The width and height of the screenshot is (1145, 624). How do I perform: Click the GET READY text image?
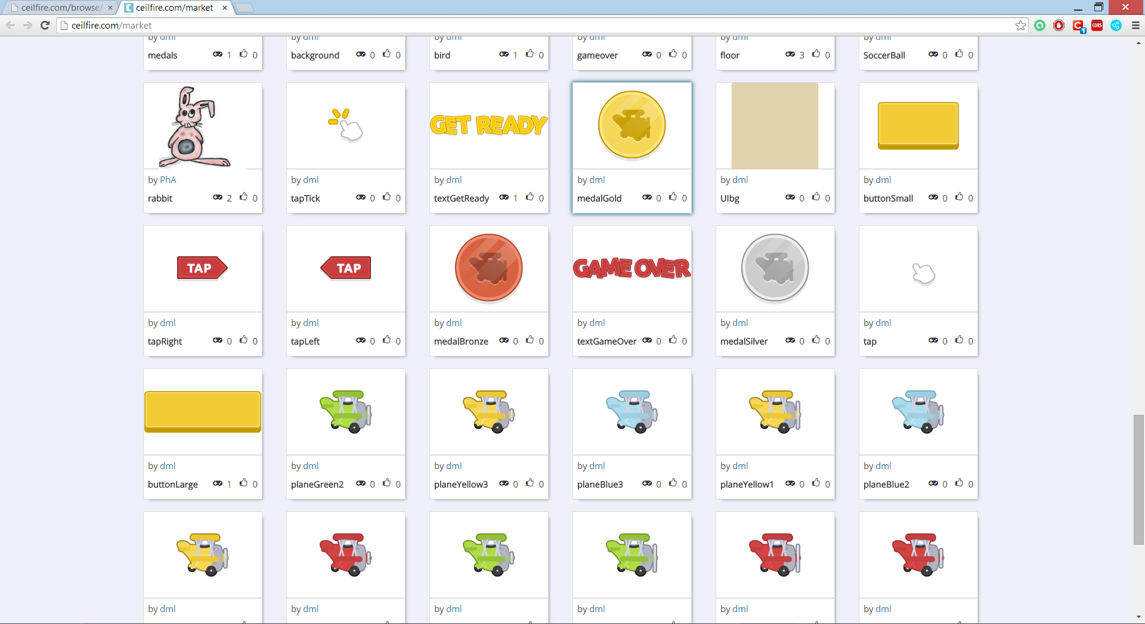488,125
